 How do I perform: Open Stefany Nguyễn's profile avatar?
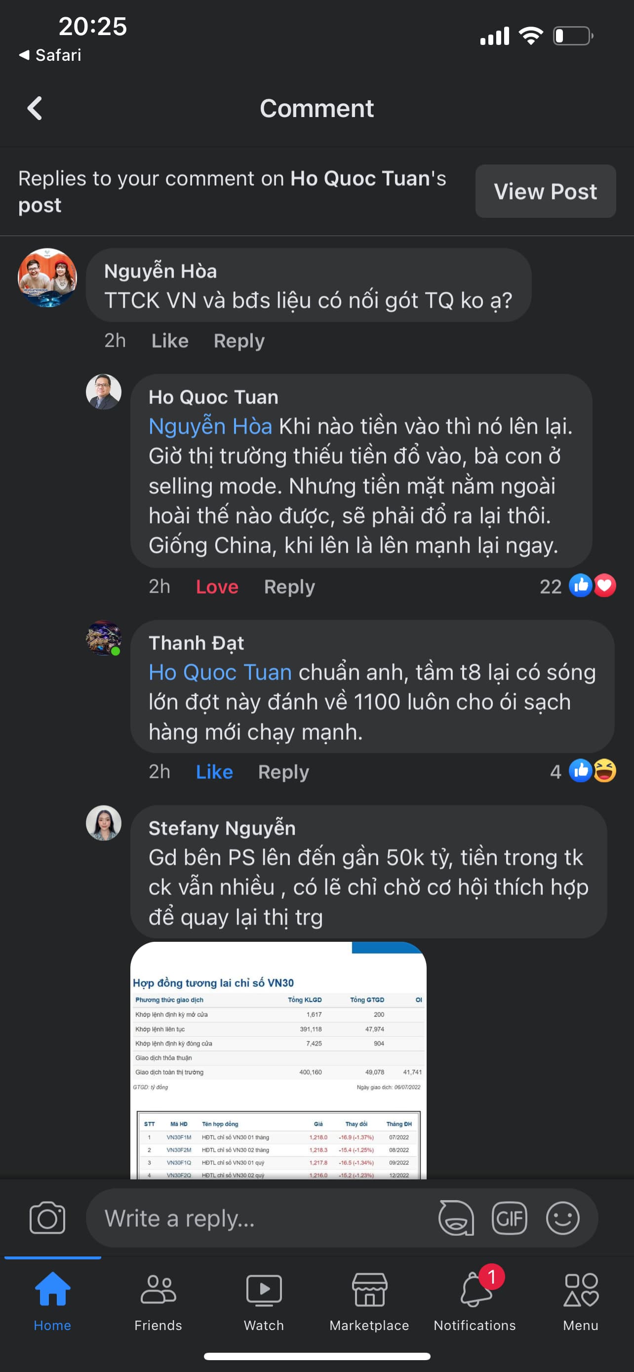point(104,823)
